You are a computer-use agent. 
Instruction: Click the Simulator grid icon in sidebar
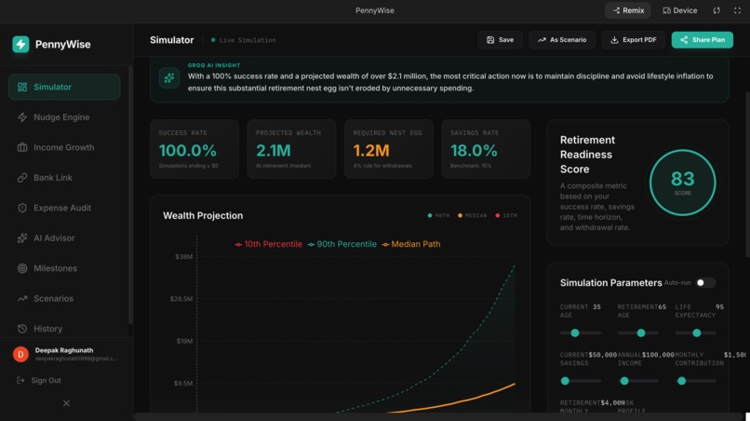(22, 87)
